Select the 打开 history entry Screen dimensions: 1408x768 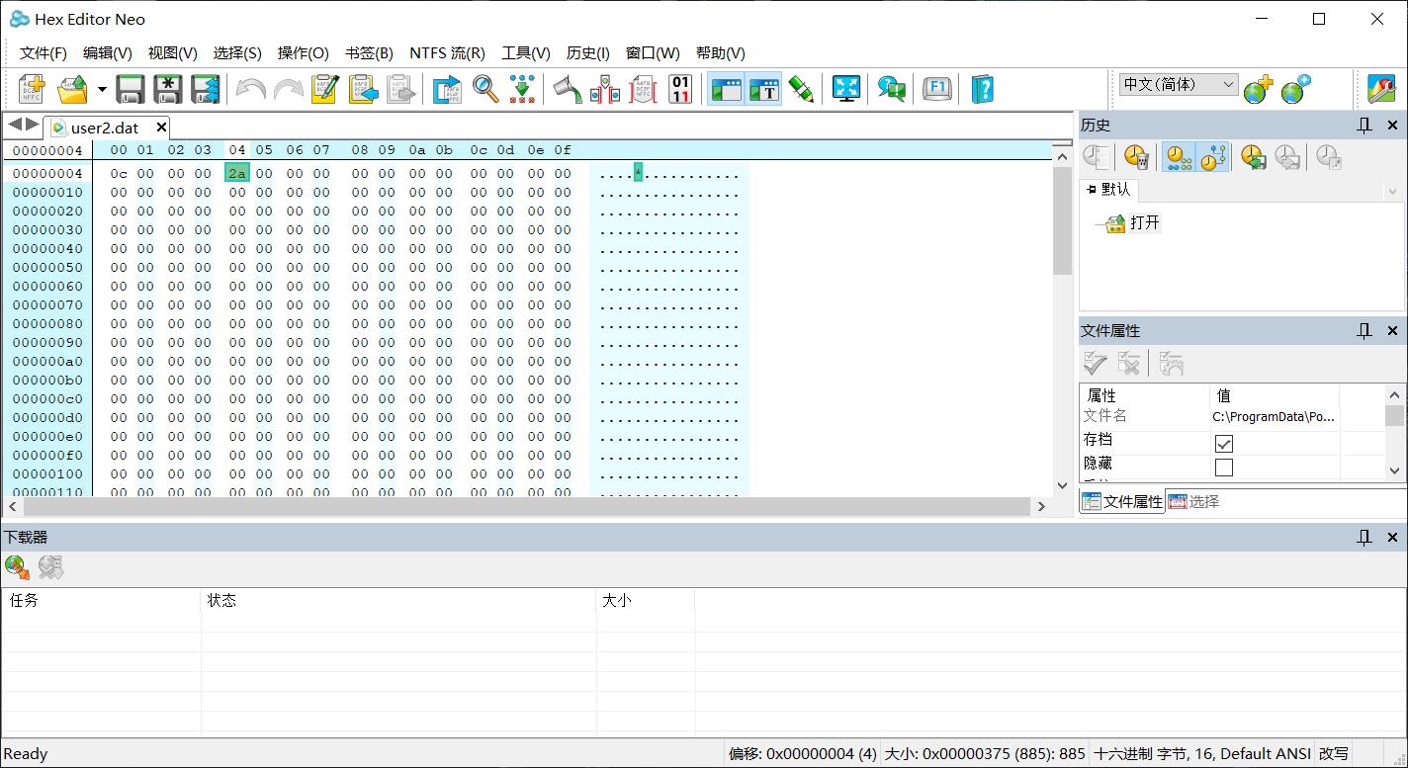point(1133,223)
